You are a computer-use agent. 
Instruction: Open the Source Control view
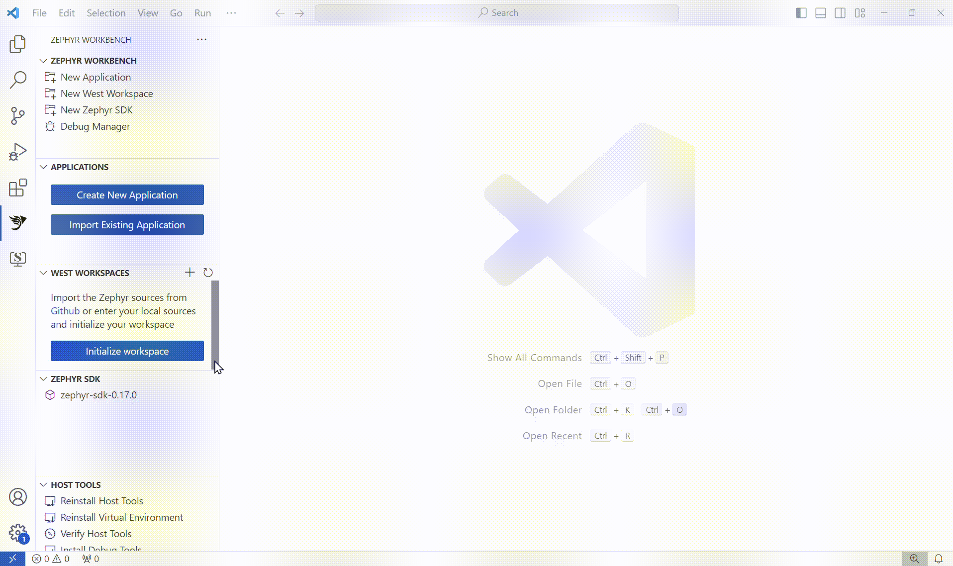pyautogui.click(x=18, y=115)
